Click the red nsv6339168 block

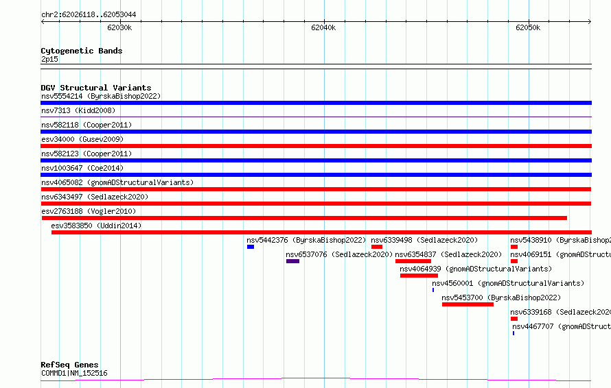[x=514, y=319]
